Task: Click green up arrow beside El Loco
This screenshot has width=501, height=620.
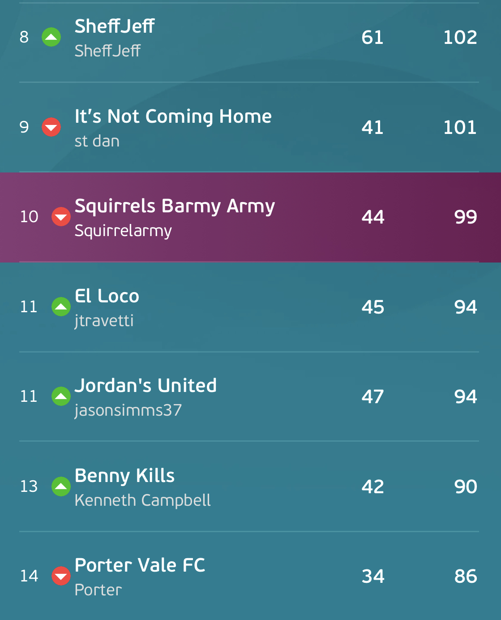Action: pyautogui.click(x=61, y=307)
